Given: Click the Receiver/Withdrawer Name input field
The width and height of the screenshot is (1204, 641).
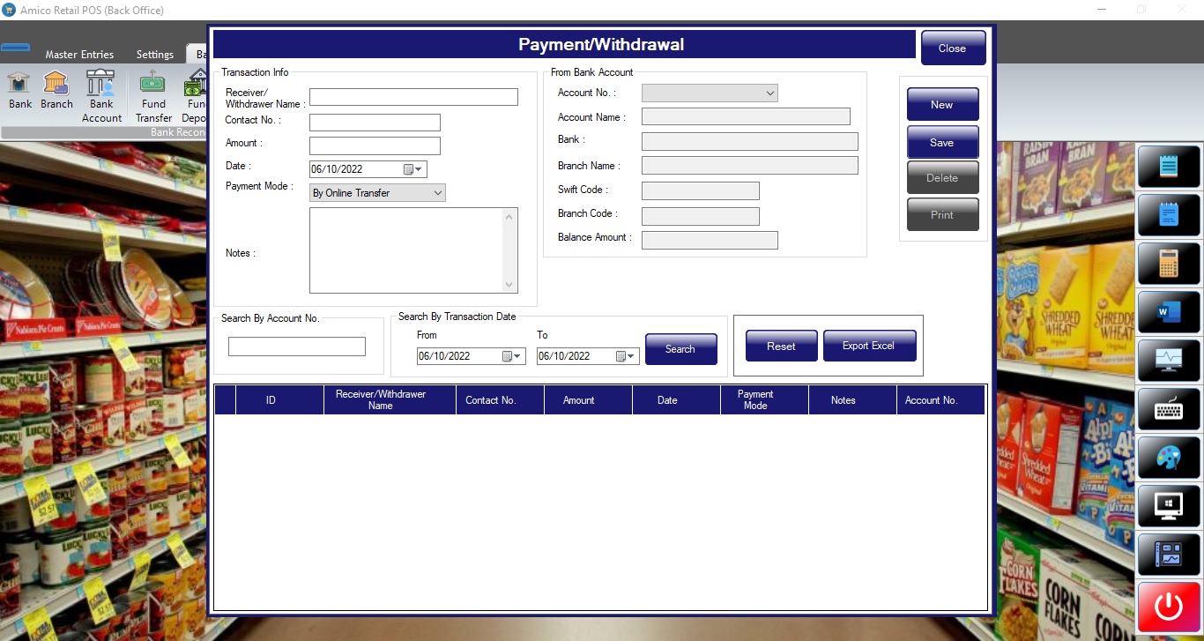Looking at the screenshot, I should 413,97.
